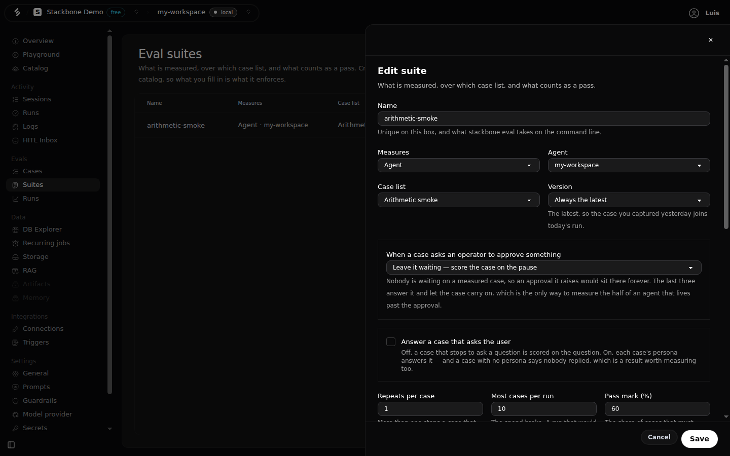
Task: Click the Recurring jobs sidebar icon
Action: click(x=15, y=243)
